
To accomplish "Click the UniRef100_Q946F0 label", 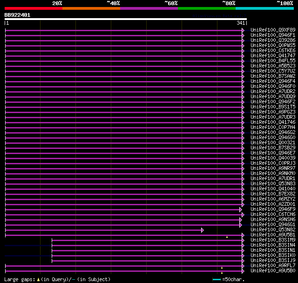I will coord(273,87).
